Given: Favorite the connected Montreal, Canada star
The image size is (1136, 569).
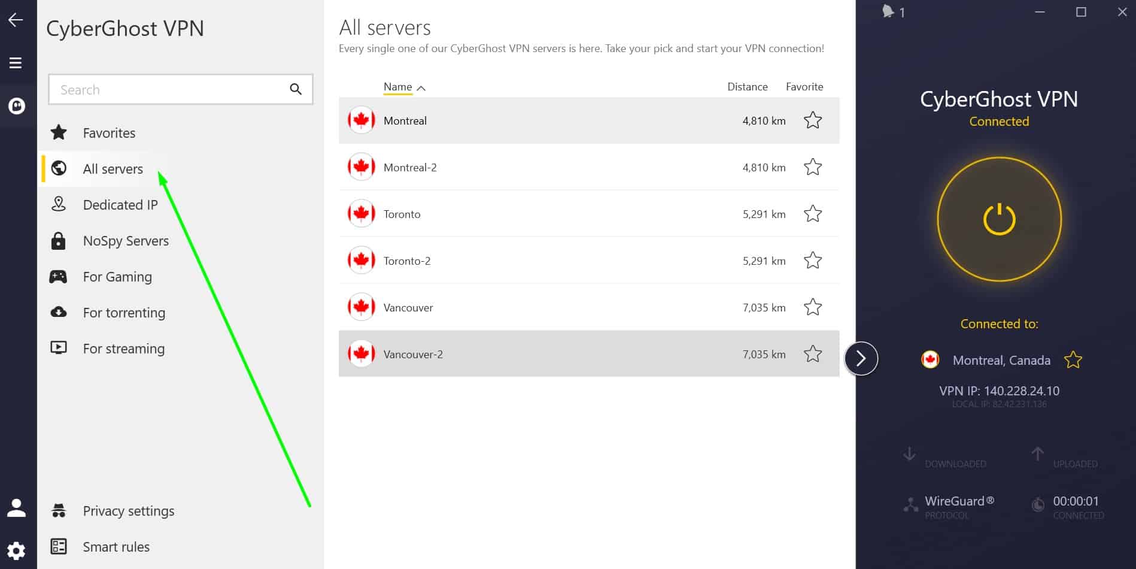Looking at the screenshot, I should [1073, 360].
